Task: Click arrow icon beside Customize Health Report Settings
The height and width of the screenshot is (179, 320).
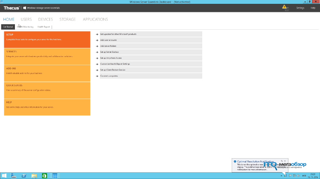Action: tap(97, 64)
